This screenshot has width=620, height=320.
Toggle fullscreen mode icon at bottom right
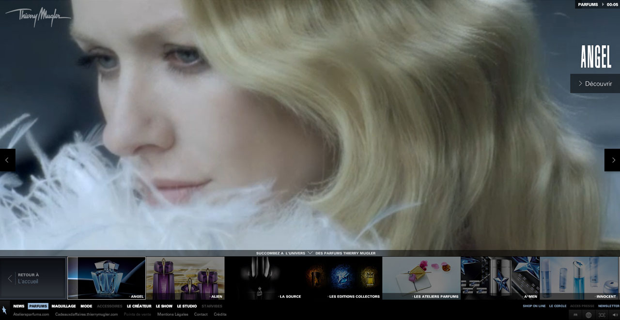[602, 315]
